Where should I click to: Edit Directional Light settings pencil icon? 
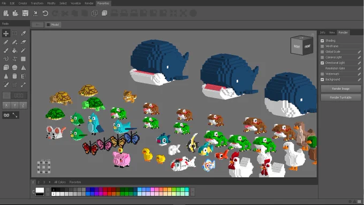tap(359, 63)
